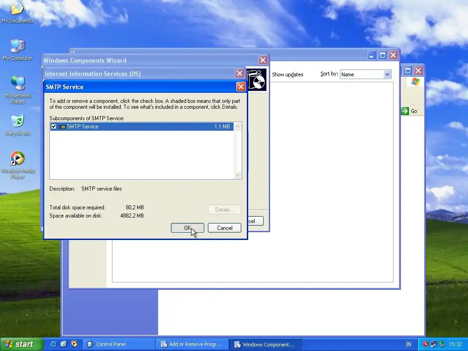Click the scroll down arrow in subcomponents list
Image resolution: width=468 pixels, height=351 pixels.
click(x=237, y=175)
